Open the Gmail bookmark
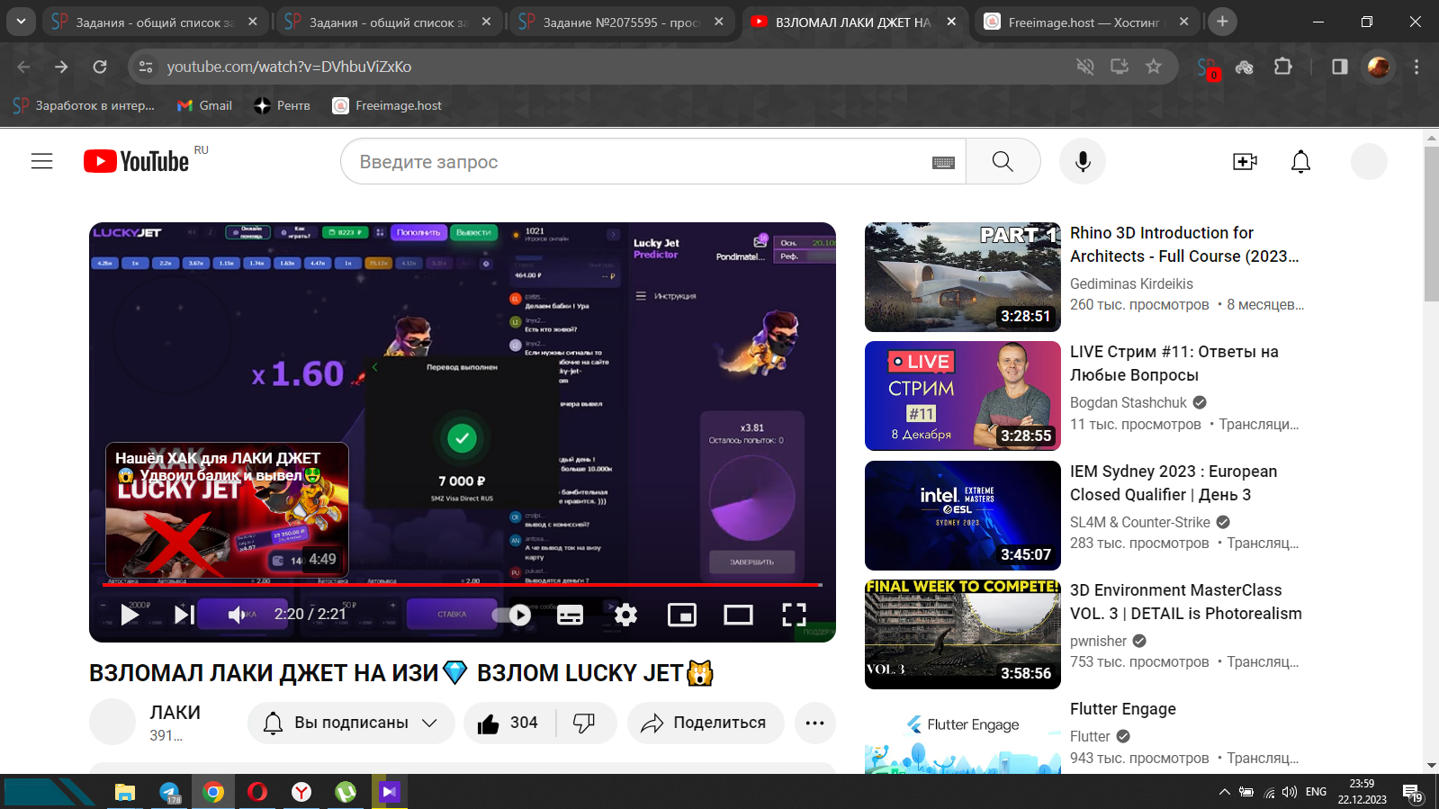 (205, 105)
